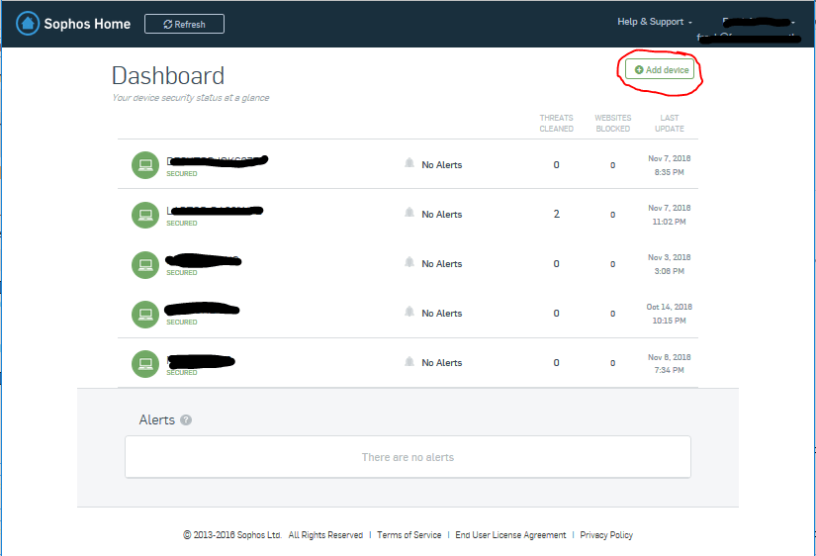This screenshot has width=816, height=556.
Task: Click the computer icon in the 11:02 PM row
Action: [145, 215]
